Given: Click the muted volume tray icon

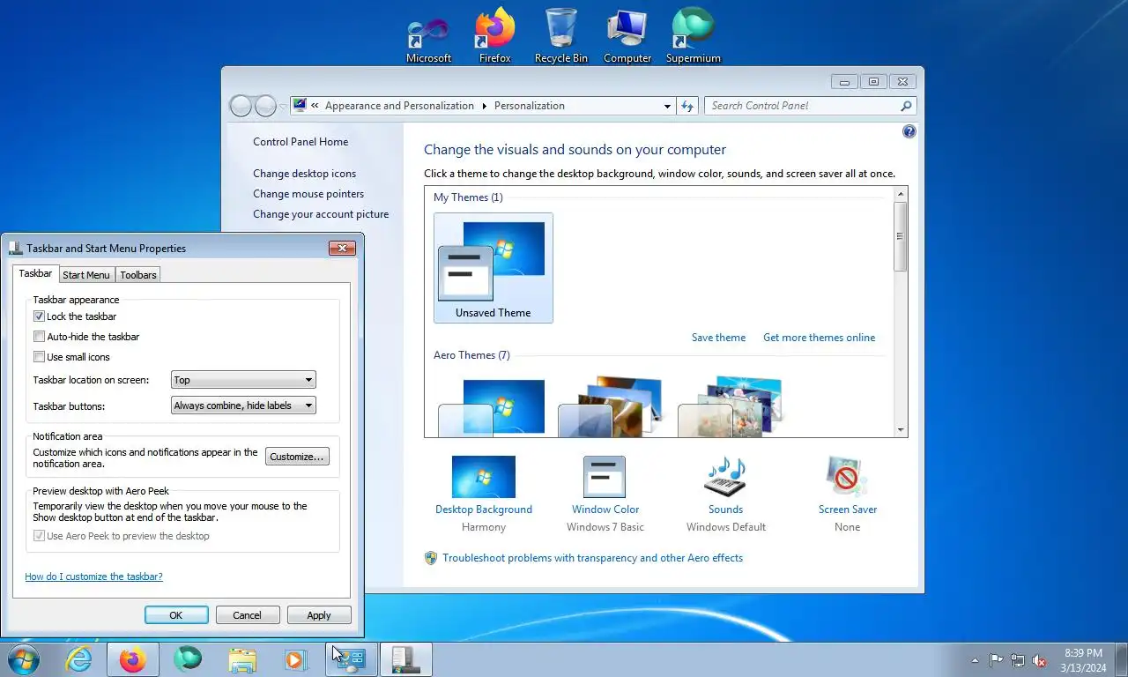Looking at the screenshot, I should point(1039,660).
